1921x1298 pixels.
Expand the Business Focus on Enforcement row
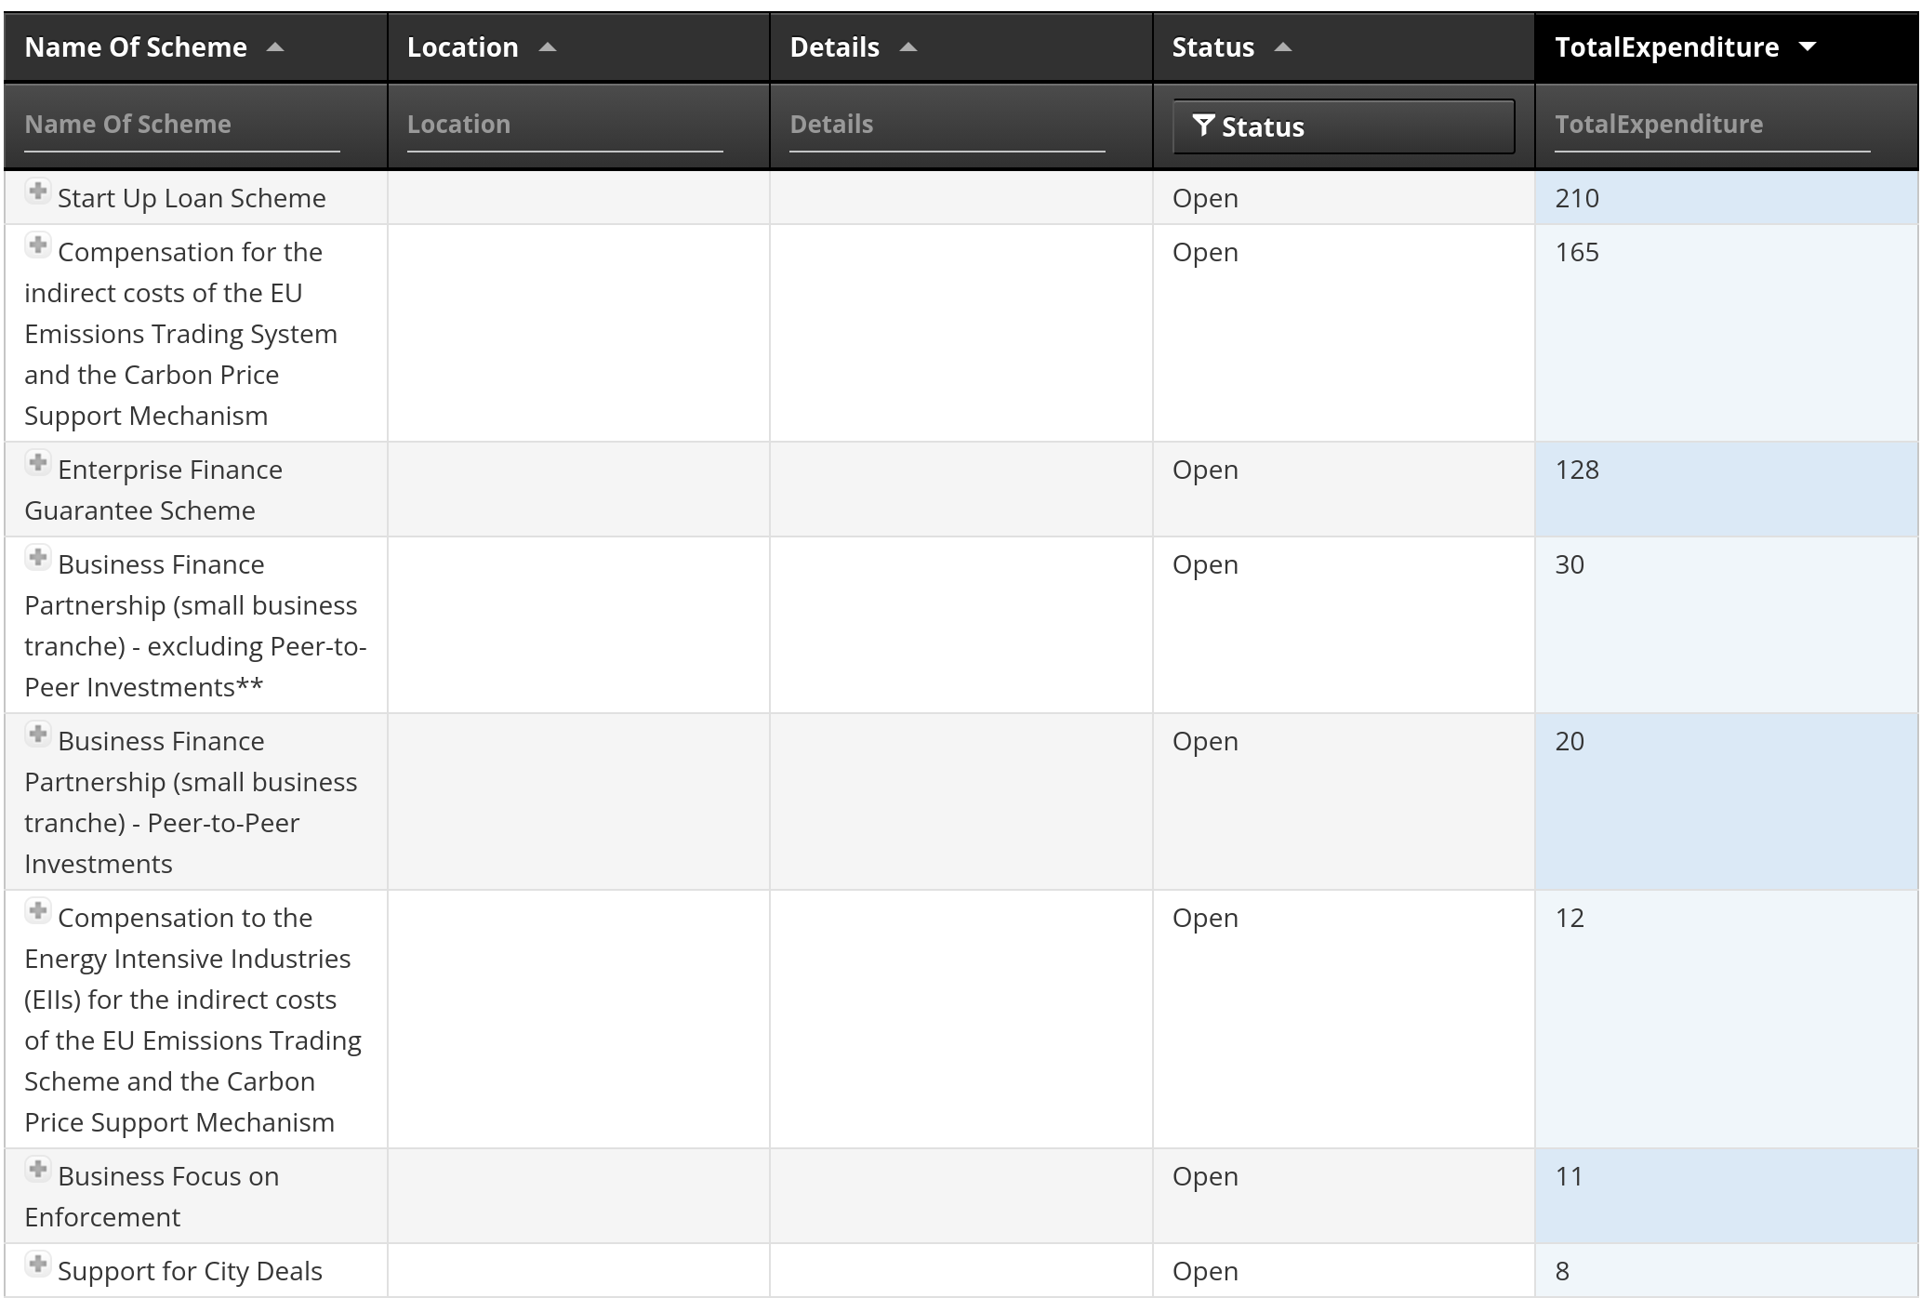click(x=37, y=1170)
